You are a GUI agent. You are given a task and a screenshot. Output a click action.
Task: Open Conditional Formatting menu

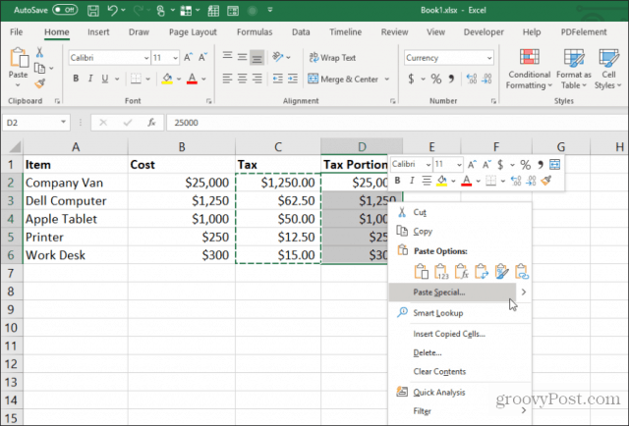pyautogui.click(x=529, y=69)
